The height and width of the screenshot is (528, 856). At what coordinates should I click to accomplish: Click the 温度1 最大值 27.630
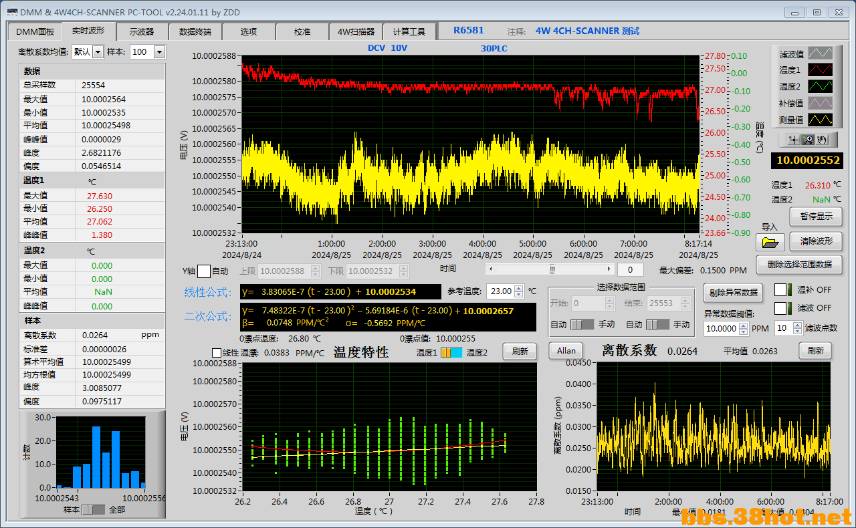pyautogui.click(x=100, y=196)
